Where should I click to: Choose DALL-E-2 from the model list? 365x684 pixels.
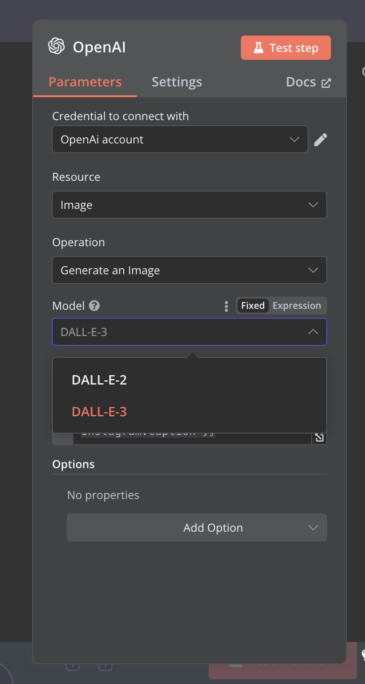[x=190, y=380]
